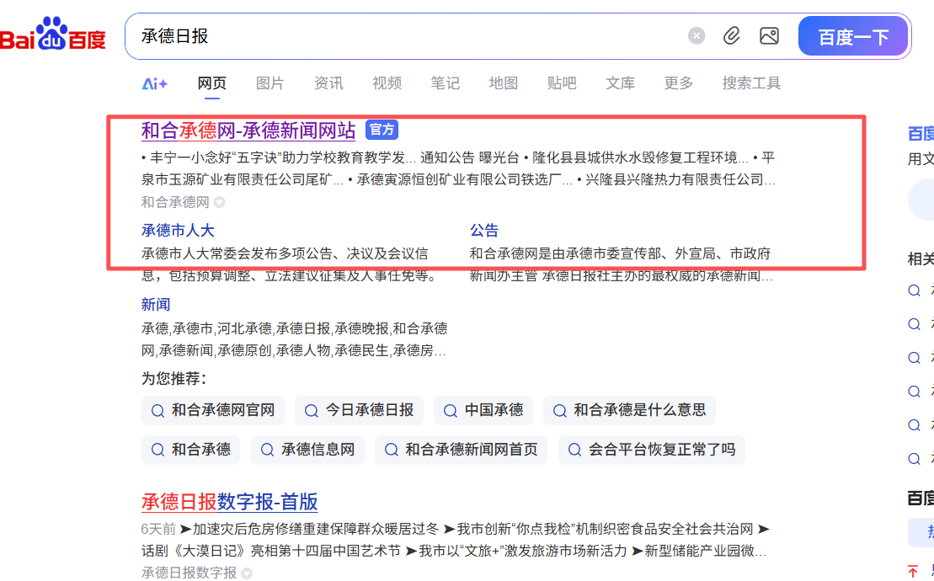
Task: Open 和合承德网-承德新闻网站 result title
Action: 248,131
